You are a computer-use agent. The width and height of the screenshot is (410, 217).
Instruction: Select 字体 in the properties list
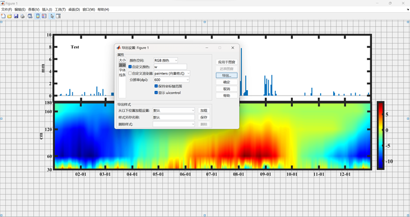(x=122, y=70)
